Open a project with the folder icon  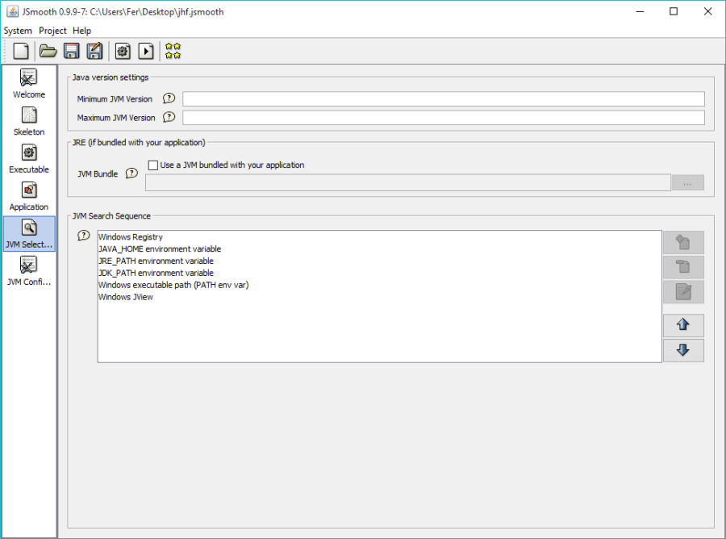(x=48, y=52)
